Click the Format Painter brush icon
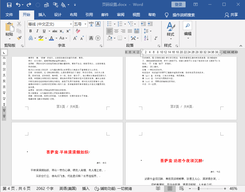Screen dimensions: 245x192 19,38
